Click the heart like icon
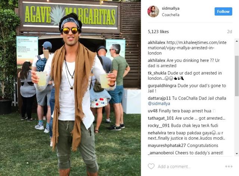This screenshot has height=176, width=239. [x=151, y=166]
